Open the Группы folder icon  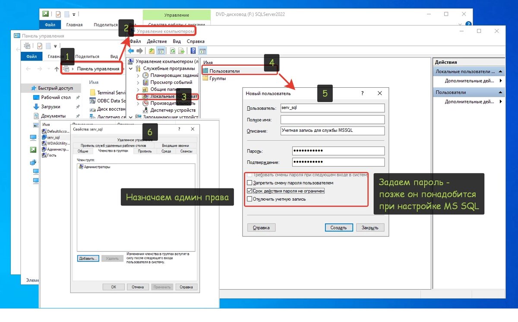tap(205, 78)
